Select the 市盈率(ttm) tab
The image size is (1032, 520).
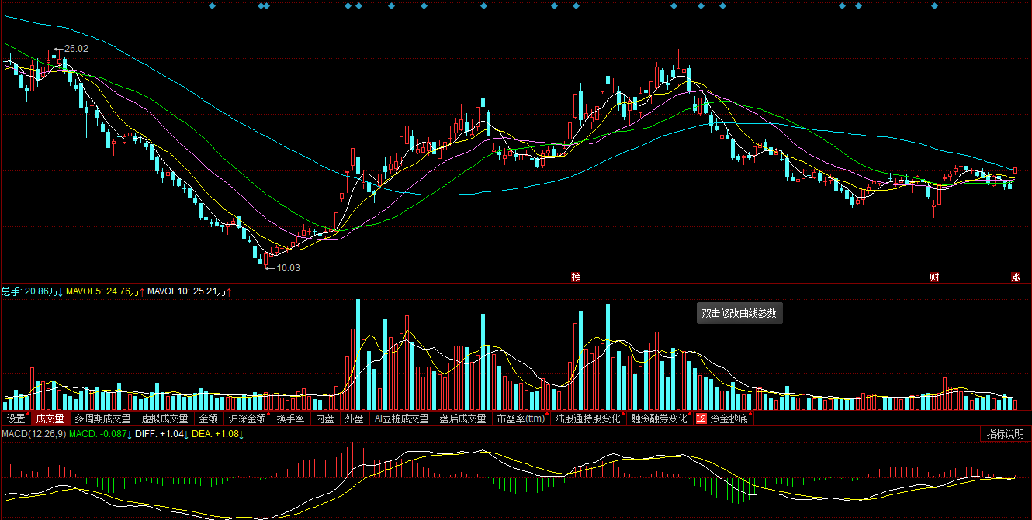click(521, 418)
